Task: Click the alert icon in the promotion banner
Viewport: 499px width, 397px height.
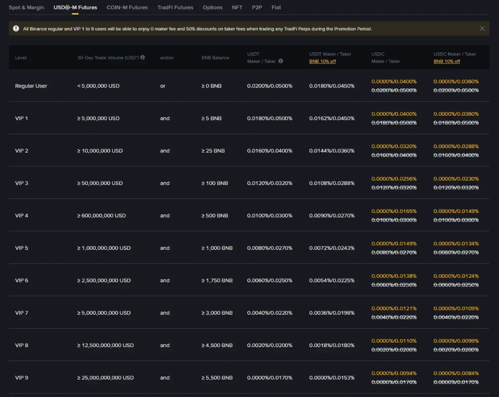Action: click(x=16, y=28)
